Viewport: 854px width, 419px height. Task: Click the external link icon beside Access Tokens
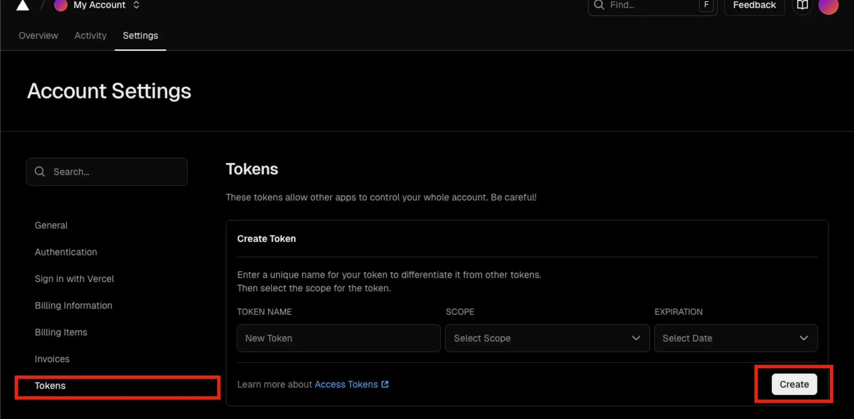385,384
